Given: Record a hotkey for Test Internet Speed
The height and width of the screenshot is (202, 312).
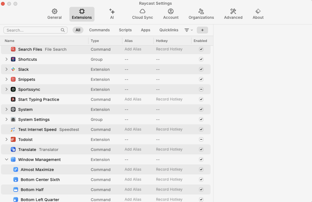Looking at the screenshot, I should pos(169,129).
